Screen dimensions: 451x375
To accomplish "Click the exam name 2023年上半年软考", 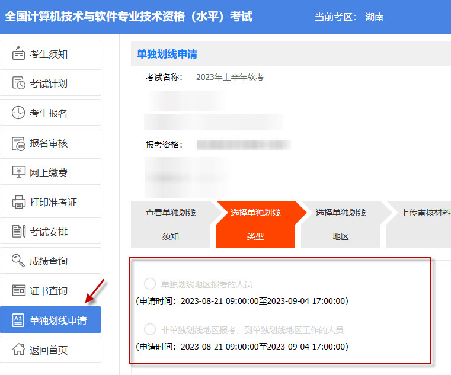I will [x=230, y=77].
